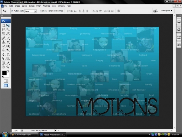Viewport: 182px width, 137px height.
Task: Select the Zoom tool
Action: pyautogui.click(x=8, y=67)
